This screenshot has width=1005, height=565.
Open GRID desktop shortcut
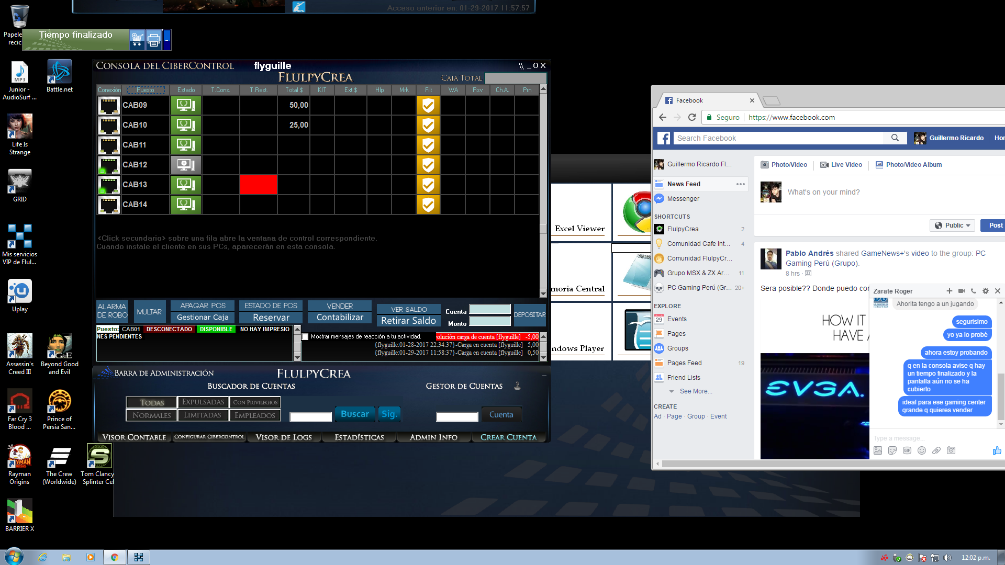tap(20, 186)
